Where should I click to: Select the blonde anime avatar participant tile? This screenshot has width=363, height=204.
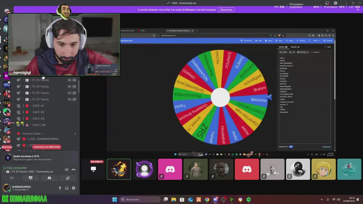(324, 169)
